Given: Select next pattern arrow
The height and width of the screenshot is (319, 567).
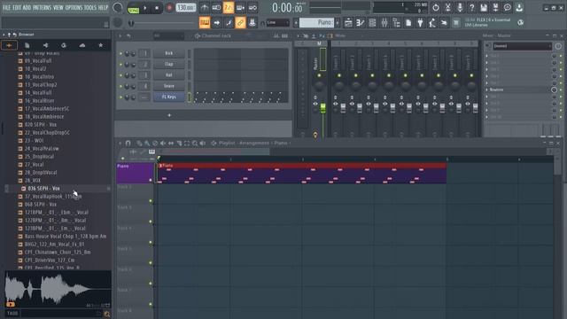Looking at the screenshot, I should point(338,23).
